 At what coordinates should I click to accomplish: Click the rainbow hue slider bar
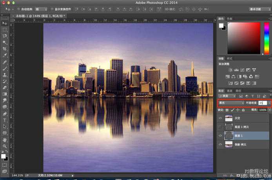tap(267, 38)
